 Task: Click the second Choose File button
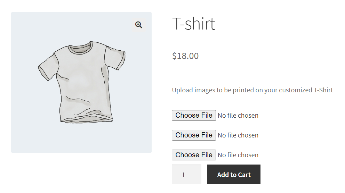click(x=194, y=135)
